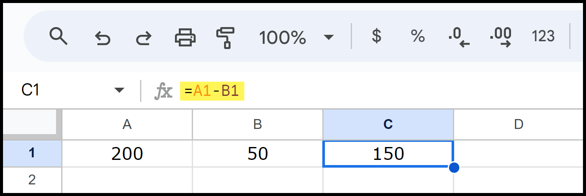
Task: Click the search menus magnifier icon
Action: tap(59, 36)
